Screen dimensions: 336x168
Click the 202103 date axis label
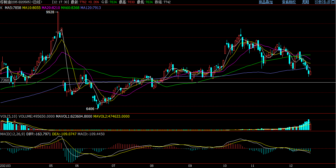coord(5,166)
